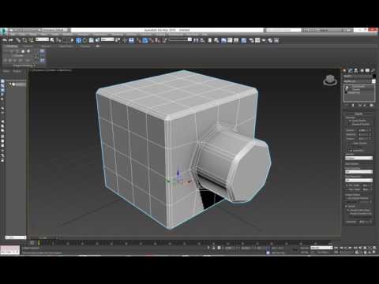The height and width of the screenshot is (284, 379).
Task: Toggle Pin Stack below the modifier stack
Action: [347, 105]
